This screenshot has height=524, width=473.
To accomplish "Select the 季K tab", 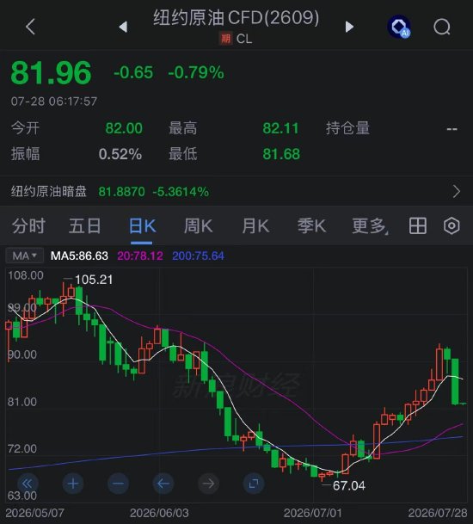I will [x=311, y=226].
